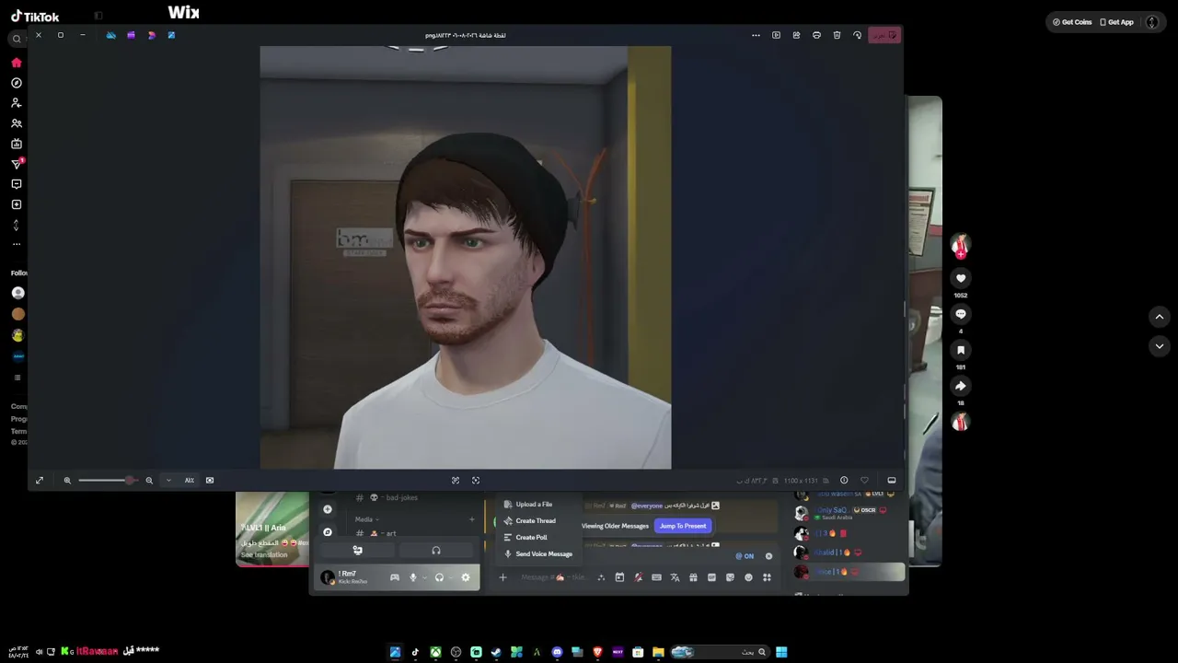The height and width of the screenshot is (663, 1178).
Task: Open File Explorer from the taskbar
Action: click(x=658, y=652)
